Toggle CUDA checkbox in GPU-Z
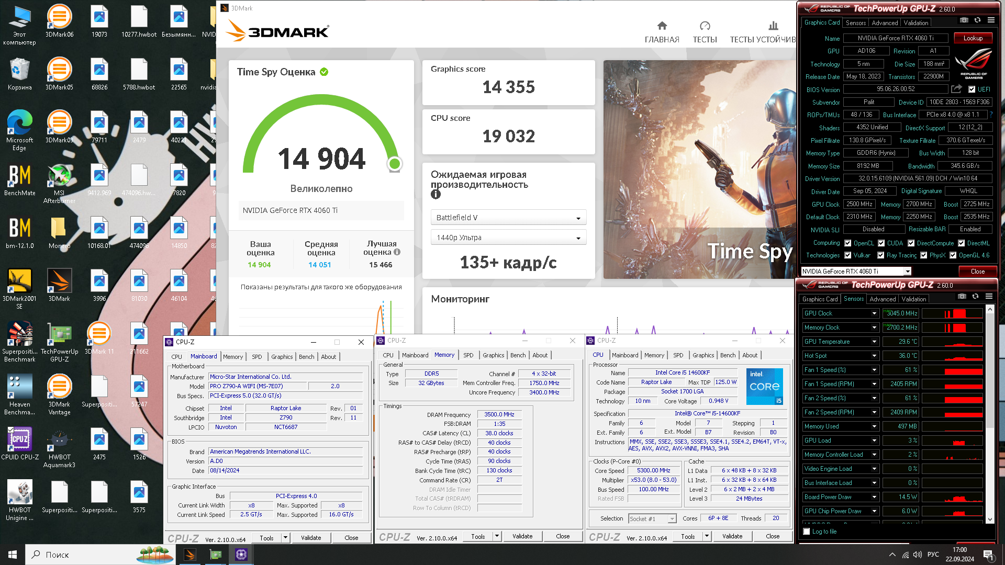Image resolution: width=1005 pixels, height=565 pixels. pos(881,243)
